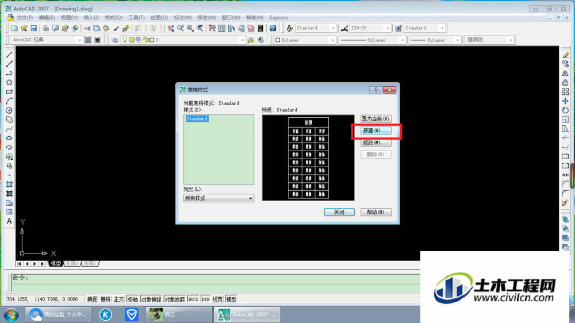The image size is (575, 323).
Task: Click the Match Properties brush icon
Action: click(116, 28)
